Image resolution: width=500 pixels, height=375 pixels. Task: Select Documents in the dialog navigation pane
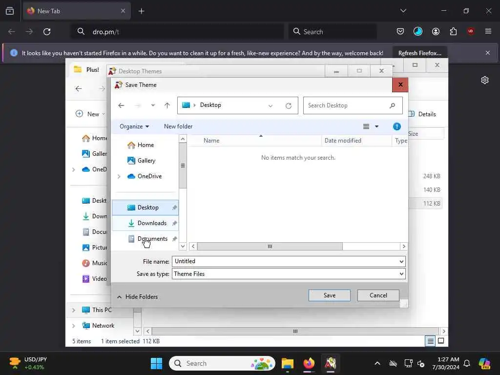145,239
